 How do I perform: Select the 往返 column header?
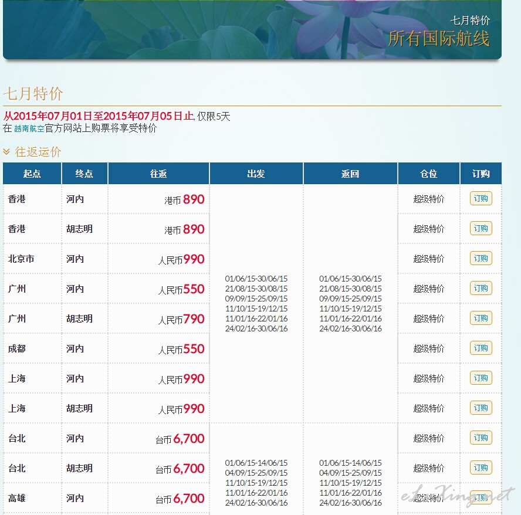coord(158,174)
